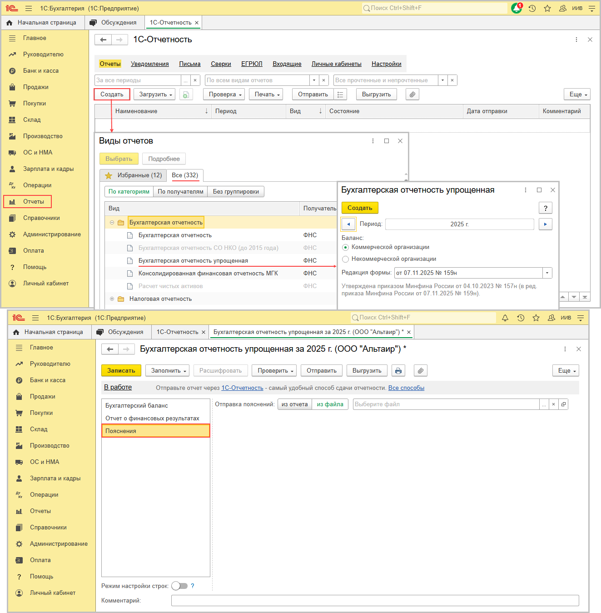Open the Проверка dropdown
Image resolution: width=601 pixels, height=613 pixels.
(x=224, y=94)
